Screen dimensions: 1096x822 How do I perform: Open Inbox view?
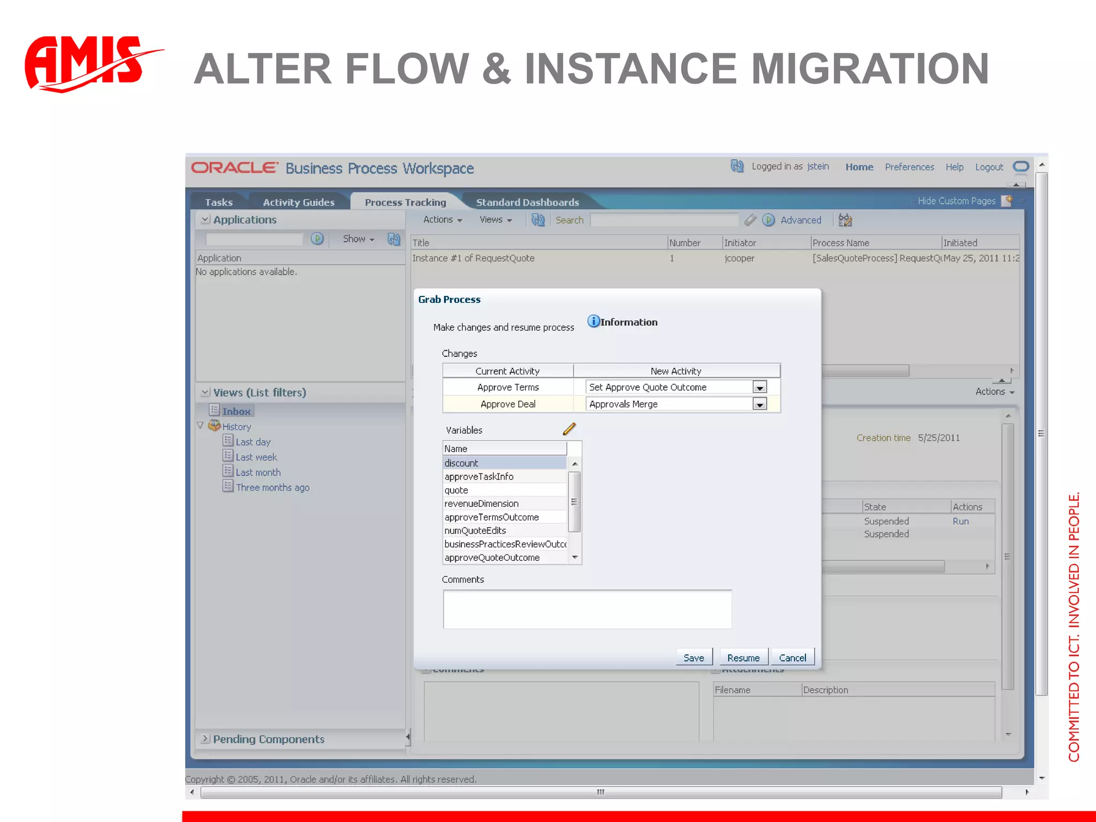coord(237,411)
